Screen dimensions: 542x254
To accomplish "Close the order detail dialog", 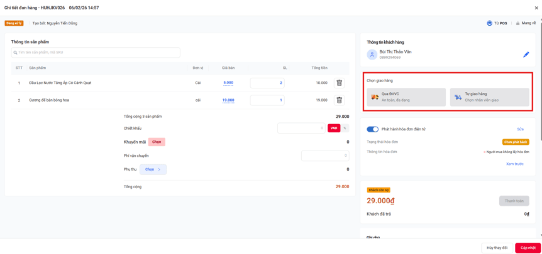I will 536,8.
